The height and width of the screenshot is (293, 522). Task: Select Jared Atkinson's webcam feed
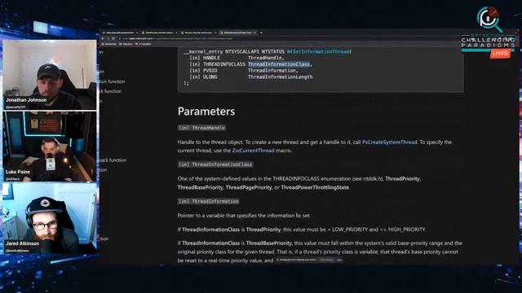(50, 219)
